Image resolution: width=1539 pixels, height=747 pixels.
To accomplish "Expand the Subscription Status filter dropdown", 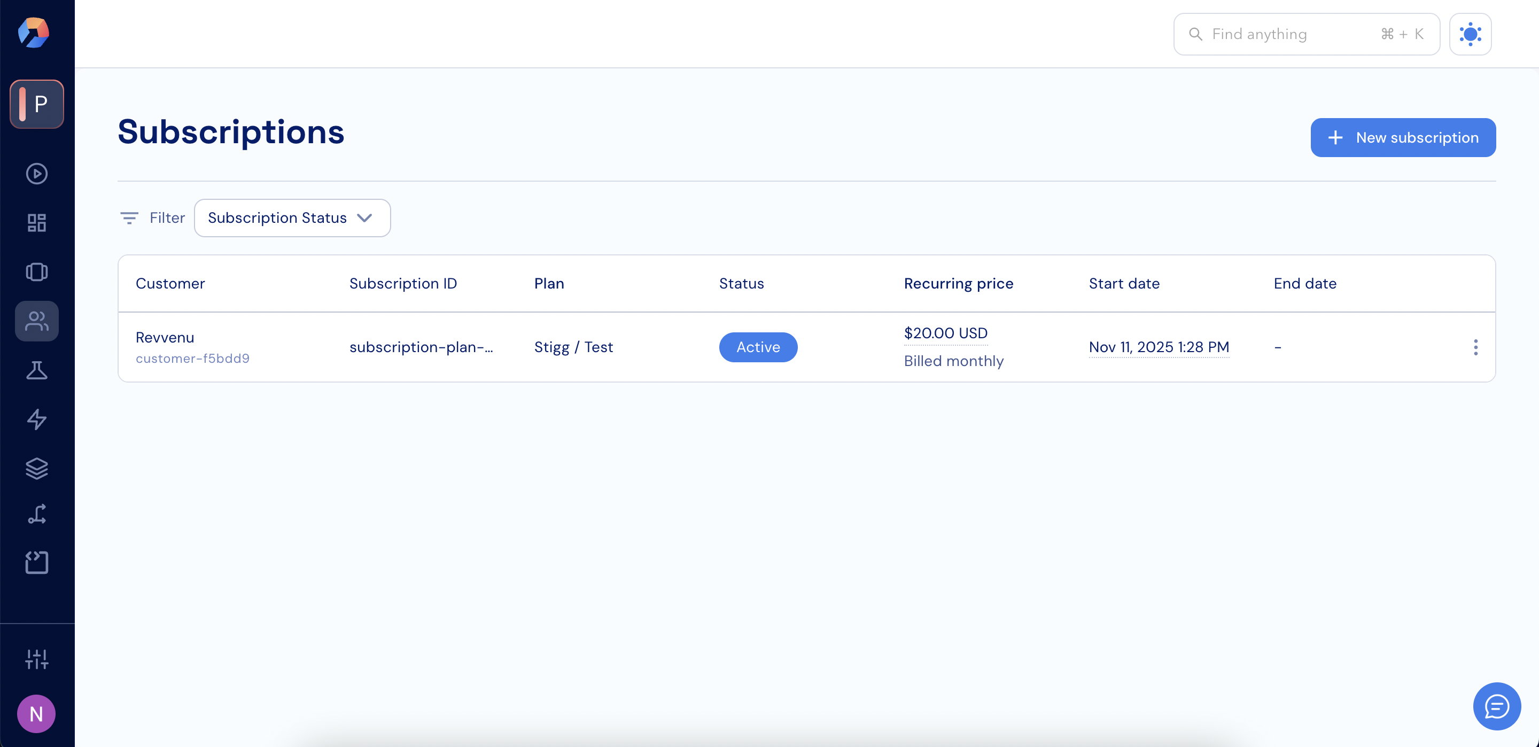I will pyautogui.click(x=292, y=218).
